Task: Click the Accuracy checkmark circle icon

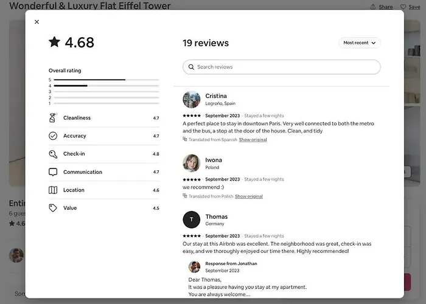Action: click(52, 136)
